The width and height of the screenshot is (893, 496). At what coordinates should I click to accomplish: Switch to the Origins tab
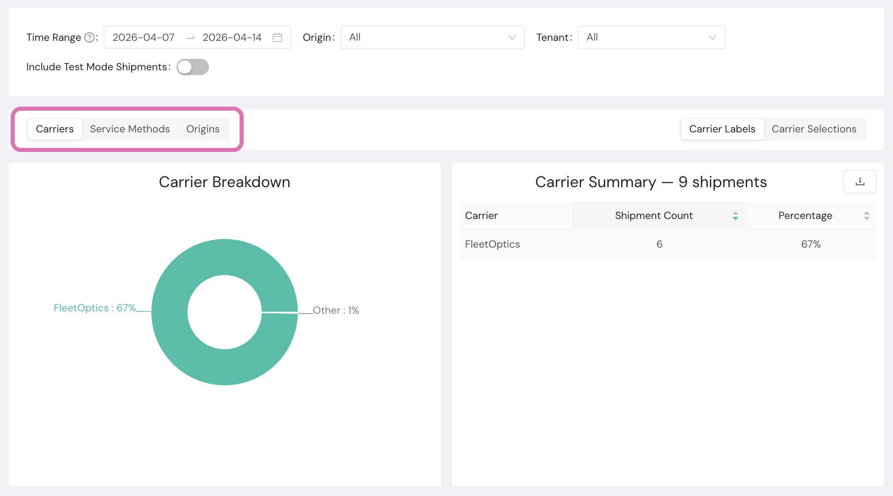coord(203,129)
